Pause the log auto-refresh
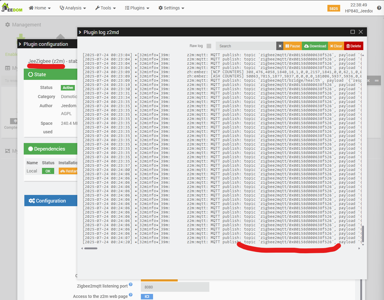Viewport: 384px width, 300px height. (x=293, y=46)
